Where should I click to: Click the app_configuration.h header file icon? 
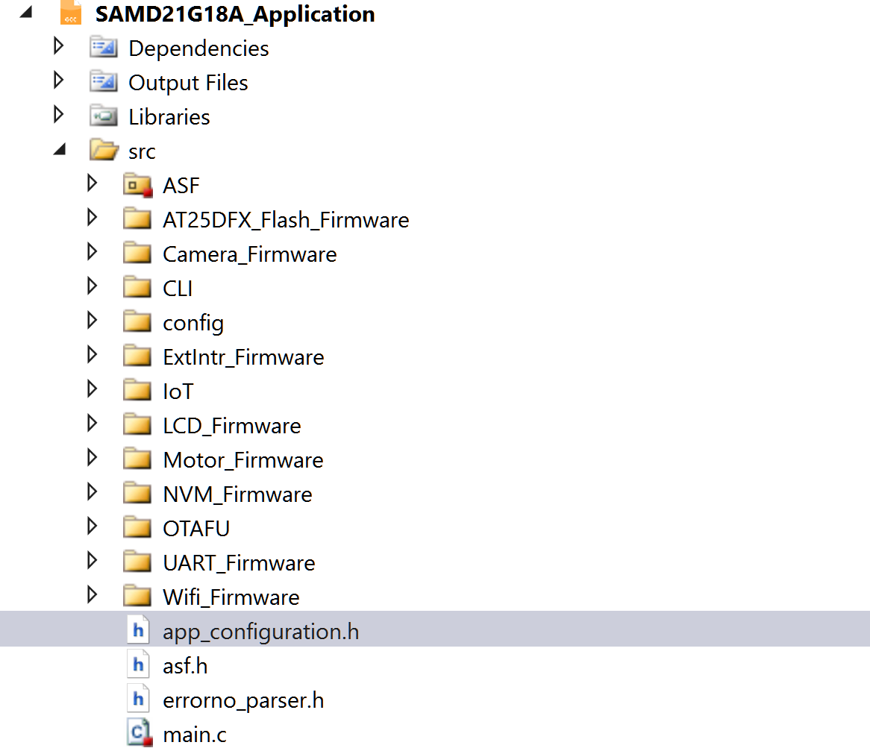click(138, 629)
